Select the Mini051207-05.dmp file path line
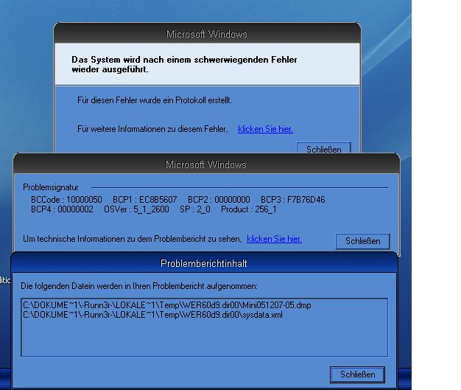 tap(167, 305)
